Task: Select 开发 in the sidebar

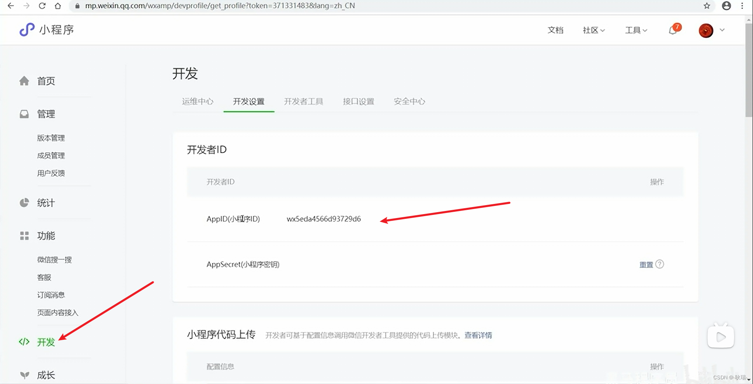Action: (46, 342)
